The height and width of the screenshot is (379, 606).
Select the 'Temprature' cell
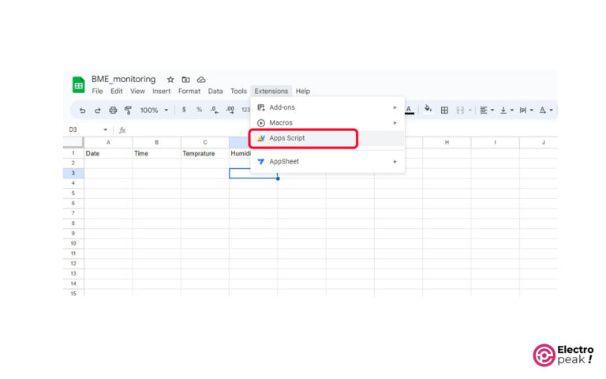point(205,153)
